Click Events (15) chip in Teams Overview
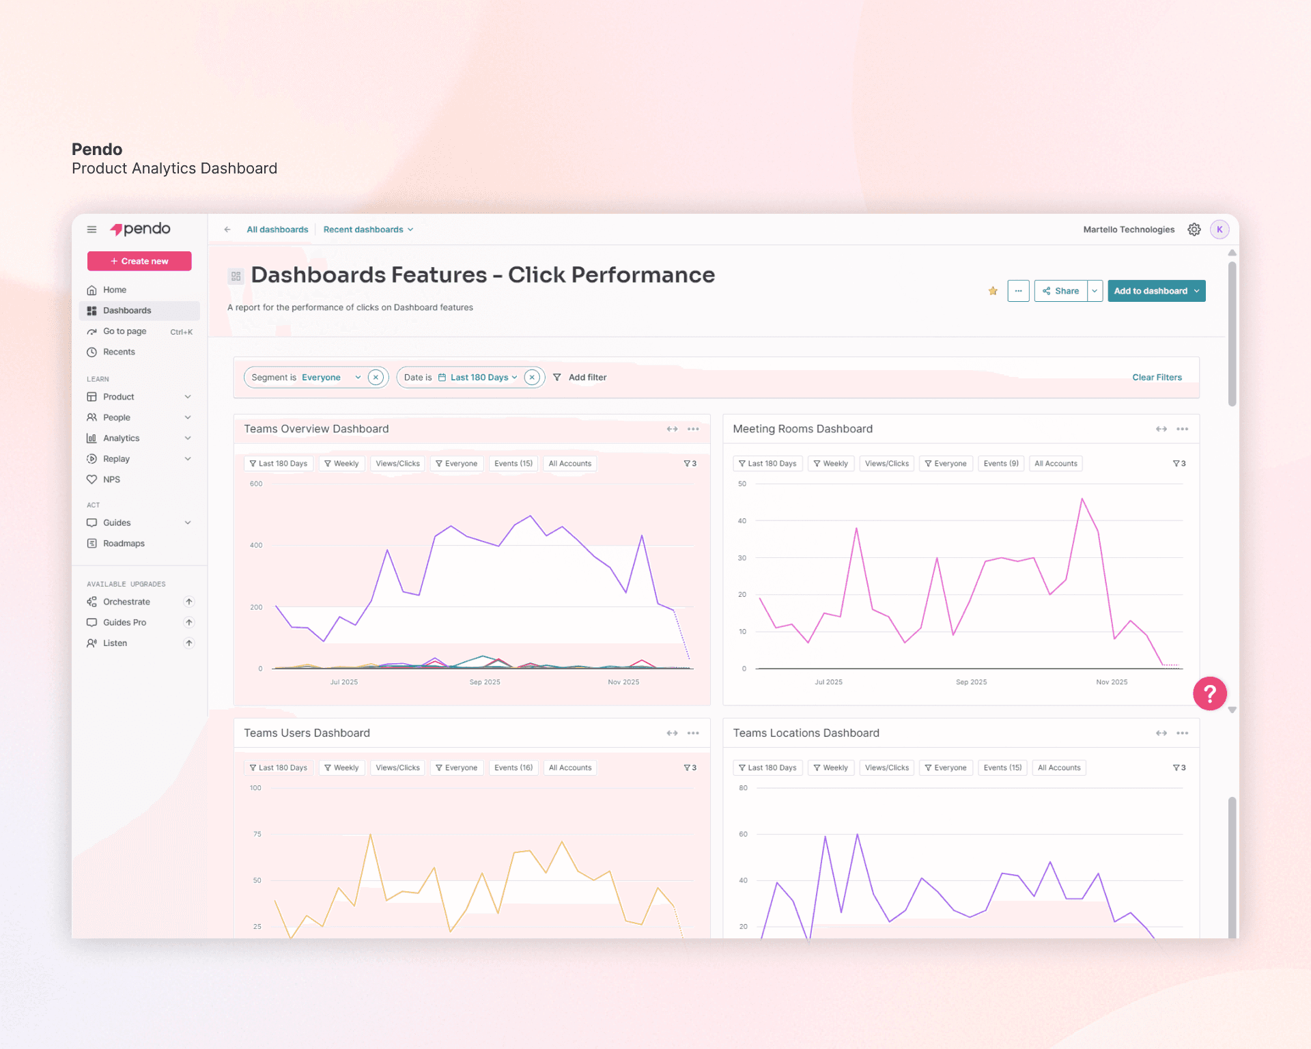Viewport: 1311px width, 1049px height. click(513, 464)
